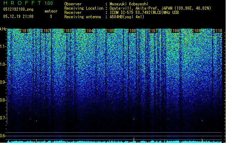
Task: Click the kHz axis unit label
Action: click(x=3, y=29)
